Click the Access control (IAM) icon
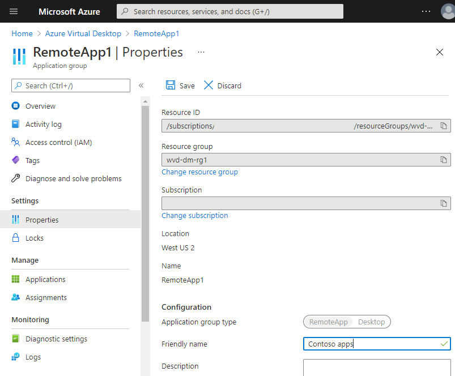Screen dimensions: 455x376 16,142
